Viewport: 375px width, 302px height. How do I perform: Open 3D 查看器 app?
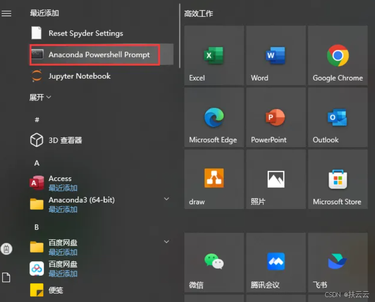click(101, 140)
